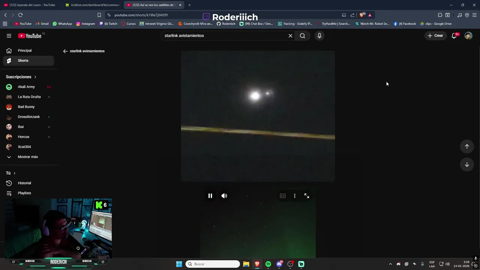Toggle closed captions on the Short
480x270 pixels.
[283, 196]
